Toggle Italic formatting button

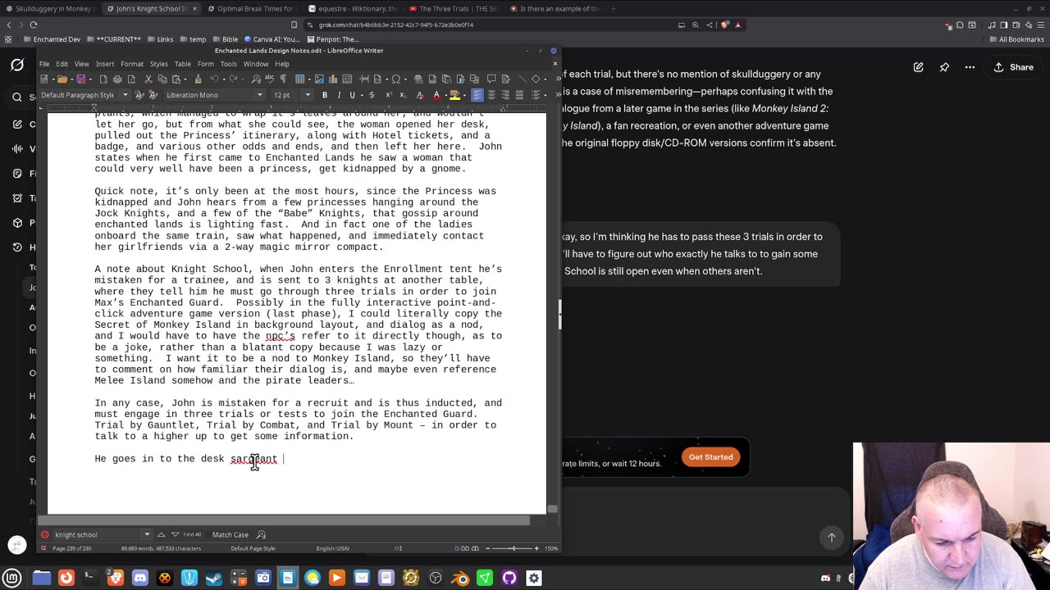(x=339, y=95)
